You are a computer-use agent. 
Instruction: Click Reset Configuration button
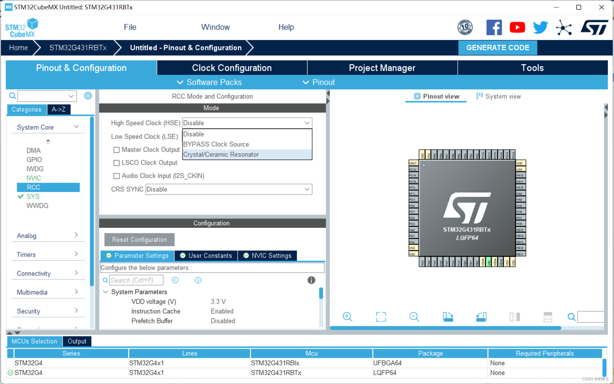coord(139,240)
